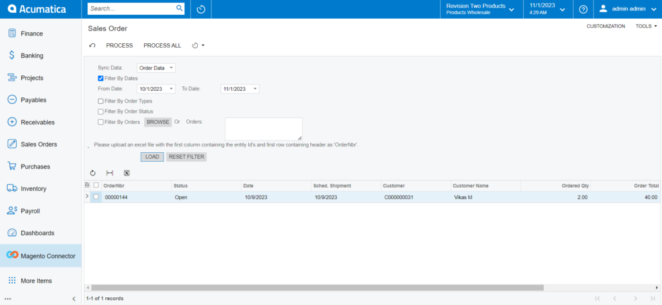The image size is (662, 305).
Task: Open the Purchases cart icon
Action: (x=12, y=166)
